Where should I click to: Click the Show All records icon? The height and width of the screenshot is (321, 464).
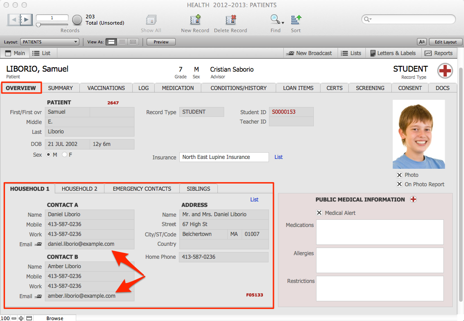pos(151,20)
